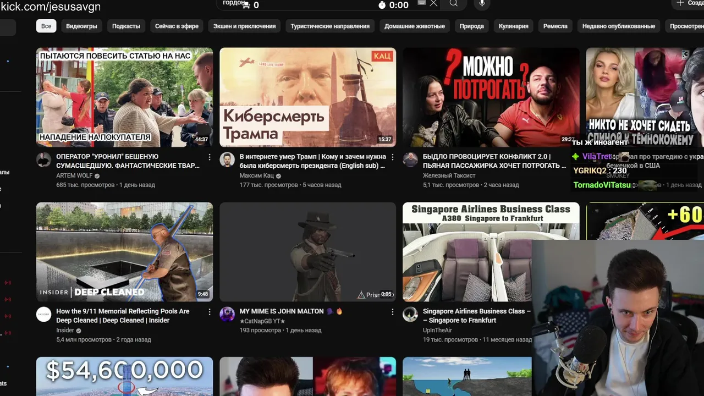Go to ARTEM WOLF channel name
704x396 pixels.
pyautogui.click(x=74, y=176)
